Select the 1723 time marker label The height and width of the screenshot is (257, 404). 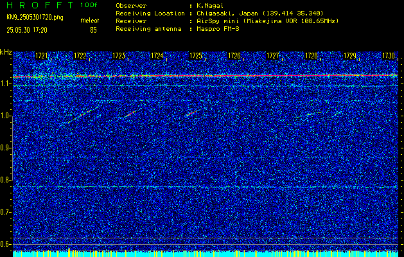click(119, 56)
